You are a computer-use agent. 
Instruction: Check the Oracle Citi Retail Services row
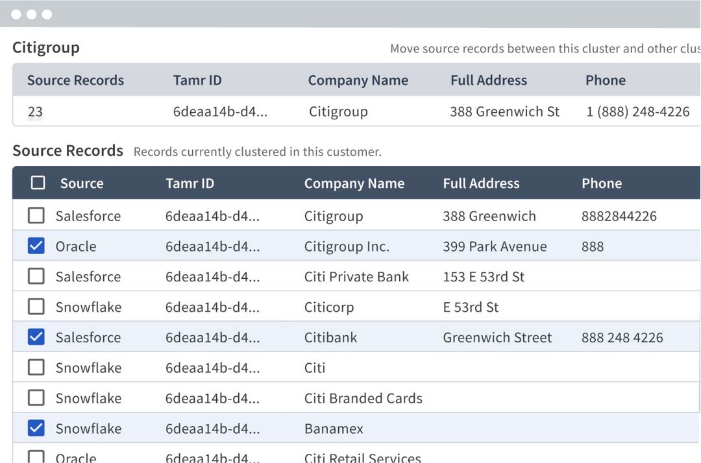(36, 457)
